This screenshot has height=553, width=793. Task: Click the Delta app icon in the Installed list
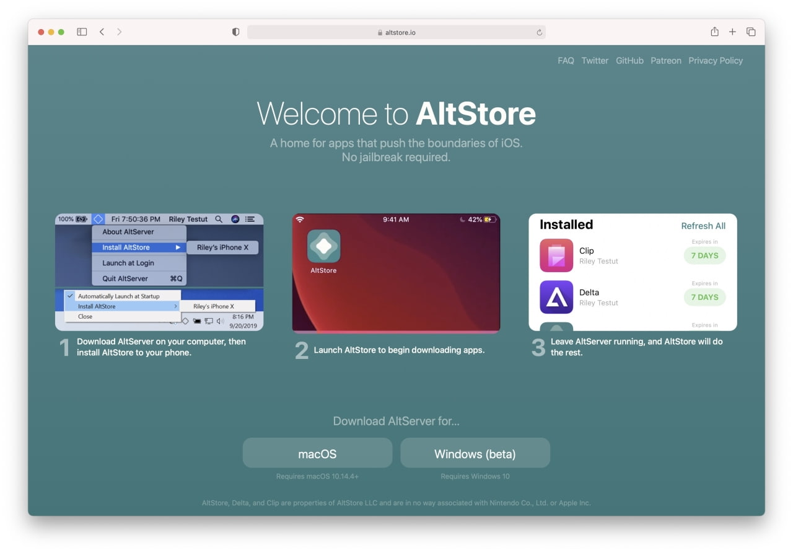[556, 297]
